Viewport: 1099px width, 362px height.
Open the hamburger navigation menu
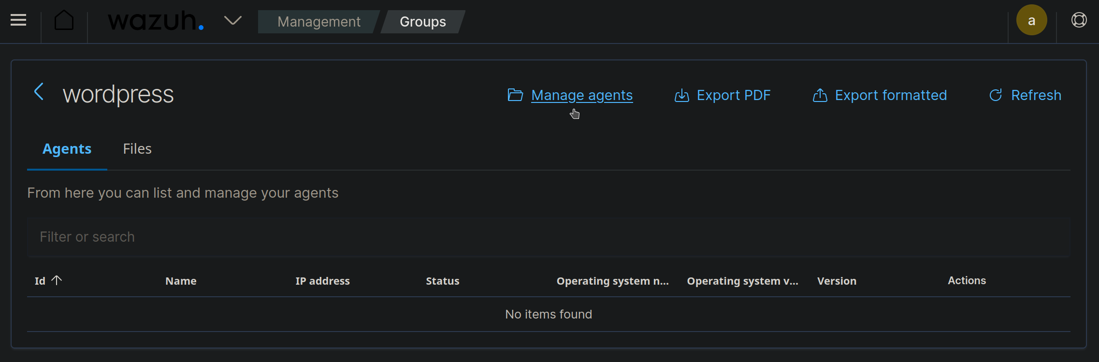18,20
